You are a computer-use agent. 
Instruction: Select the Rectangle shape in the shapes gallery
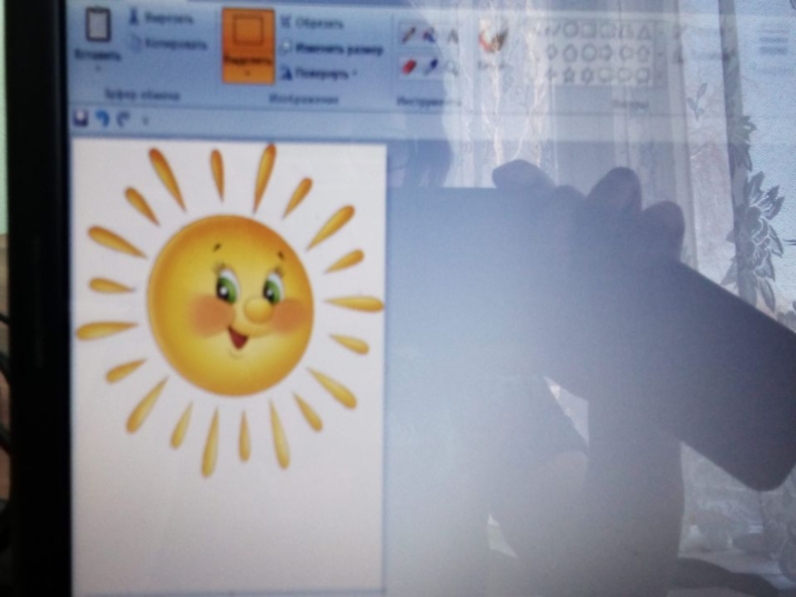(588, 31)
